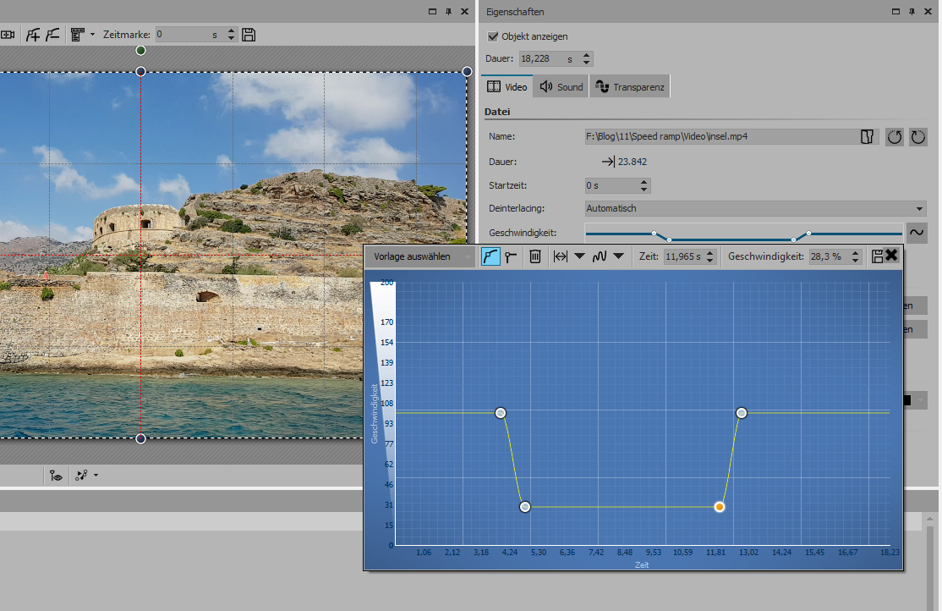Toggle the Objekt anzeigen checkbox

coord(494,36)
